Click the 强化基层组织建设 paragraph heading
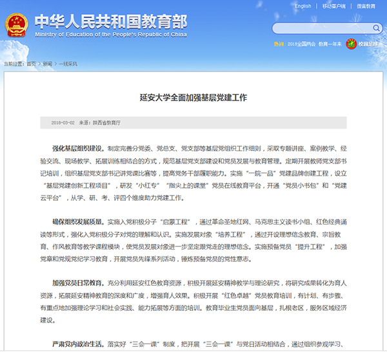Viewport: 387px width, 352px height. coord(77,147)
